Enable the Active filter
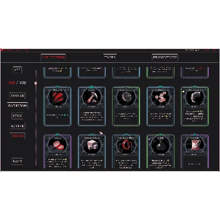The width and height of the screenshot is (220, 220). click(x=17, y=126)
